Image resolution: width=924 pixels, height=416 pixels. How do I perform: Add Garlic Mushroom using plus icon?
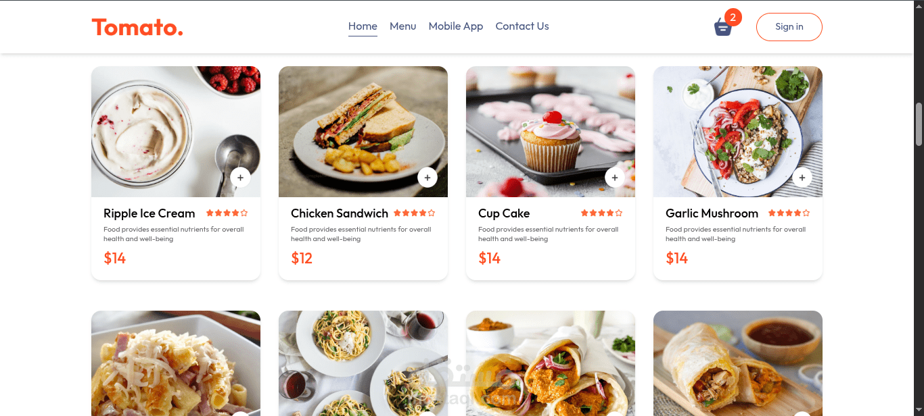802,178
